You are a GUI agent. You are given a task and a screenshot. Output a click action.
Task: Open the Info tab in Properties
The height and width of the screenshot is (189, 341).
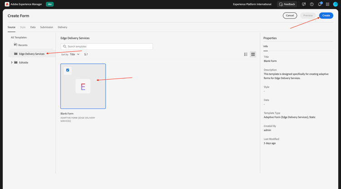click(266, 46)
